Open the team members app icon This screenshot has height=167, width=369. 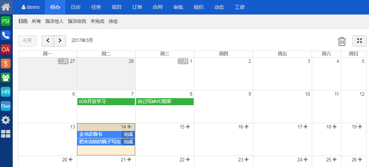pyautogui.click(x=6, y=78)
